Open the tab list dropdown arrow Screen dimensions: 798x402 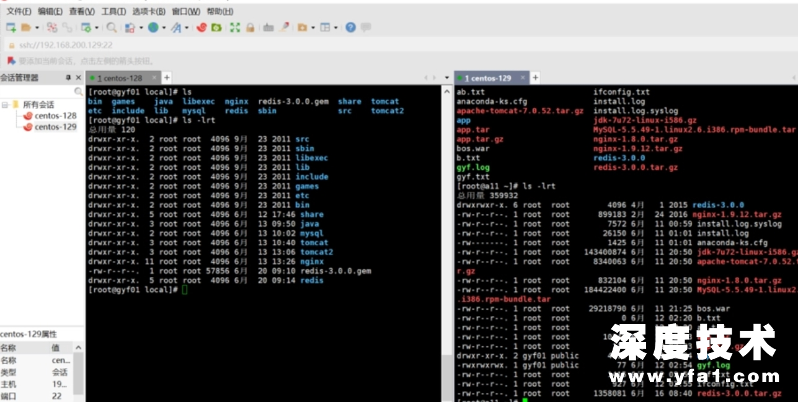448,78
